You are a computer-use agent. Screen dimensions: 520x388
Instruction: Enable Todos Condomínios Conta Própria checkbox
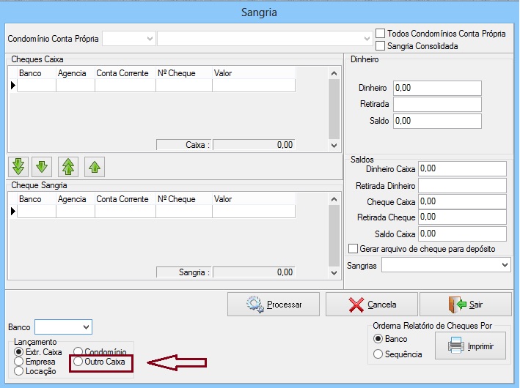point(380,34)
